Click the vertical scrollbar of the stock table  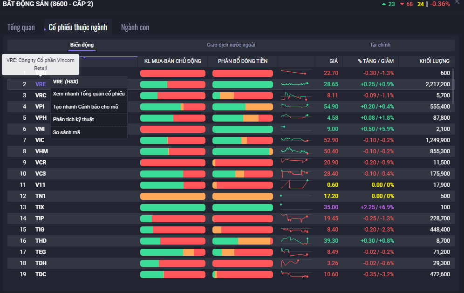(453, 86)
